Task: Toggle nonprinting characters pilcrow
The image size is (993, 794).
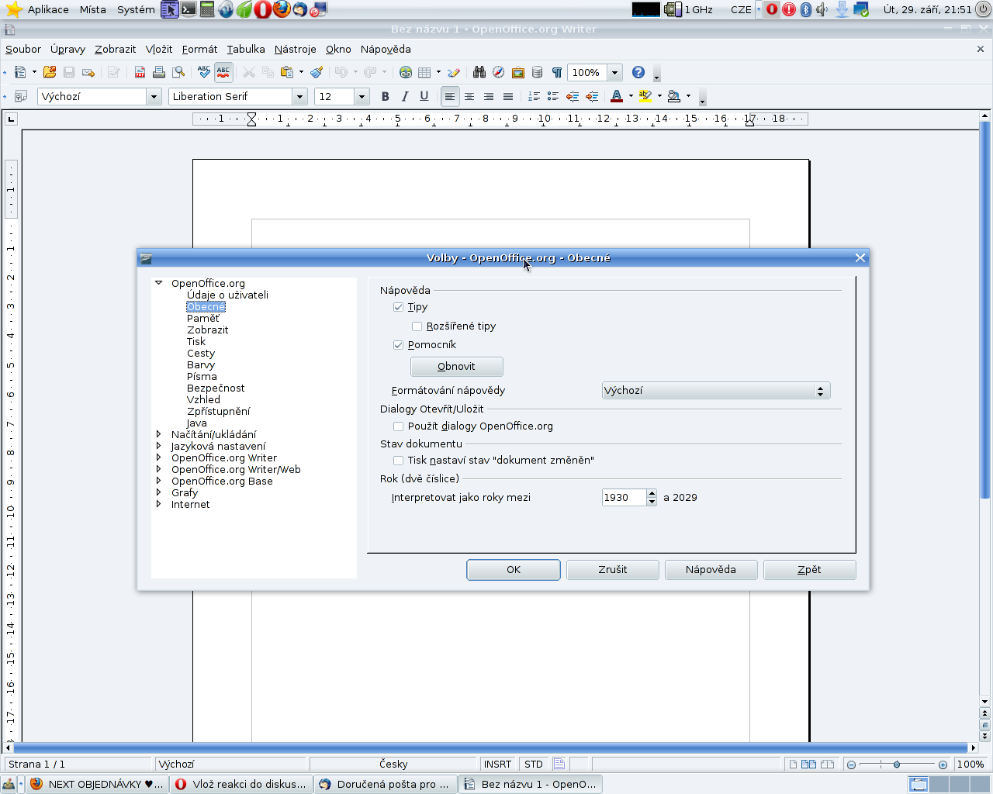Action: click(x=557, y=72)
